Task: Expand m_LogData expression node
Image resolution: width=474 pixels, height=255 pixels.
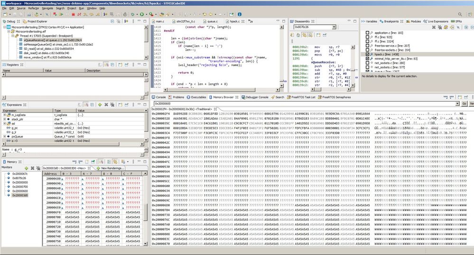Action: click(5, 115)
